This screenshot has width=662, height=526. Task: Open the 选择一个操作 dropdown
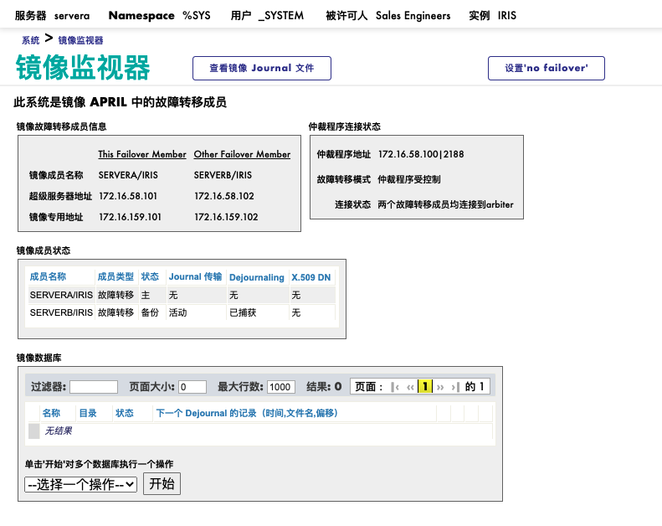coord(81,484)
